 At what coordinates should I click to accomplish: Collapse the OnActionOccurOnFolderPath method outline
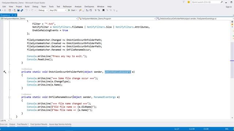tap(9, 72)
